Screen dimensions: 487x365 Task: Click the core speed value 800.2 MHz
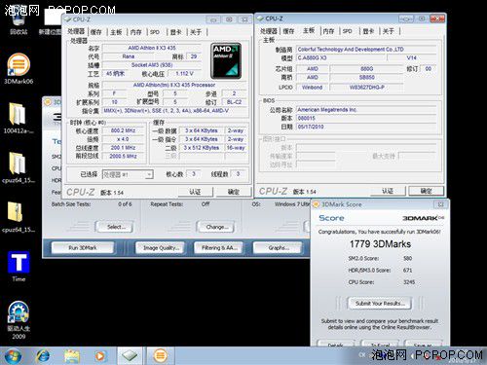[123, 130]
